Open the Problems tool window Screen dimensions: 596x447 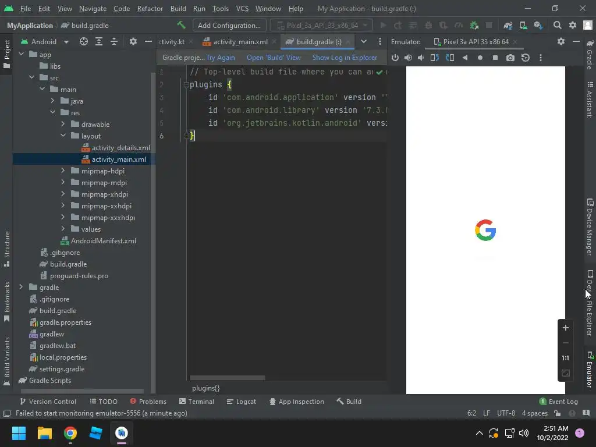[148, 402]
